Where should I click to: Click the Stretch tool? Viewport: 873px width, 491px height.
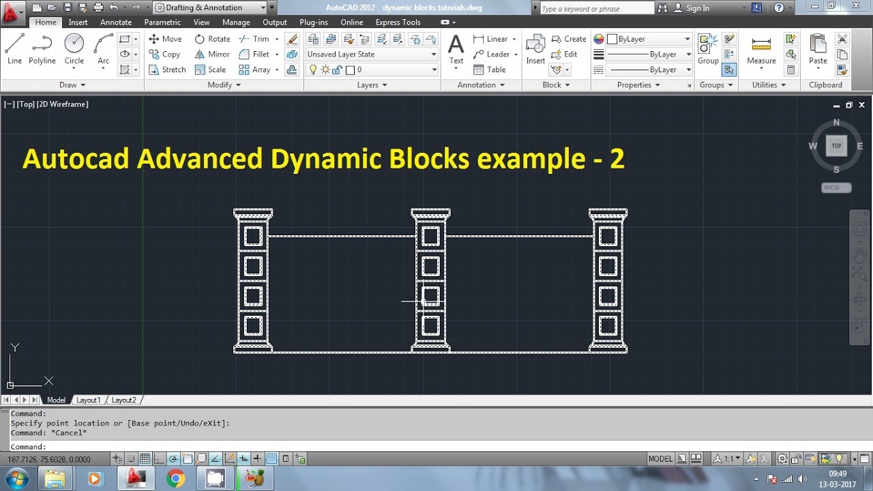[167, 70]
